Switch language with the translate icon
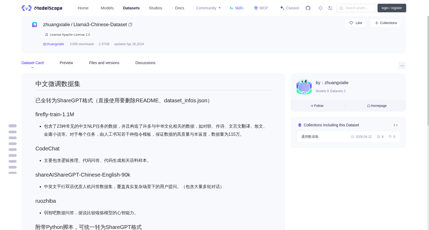Image resolution: width=429 pixels, height=230 pixels. click(330, 8)
